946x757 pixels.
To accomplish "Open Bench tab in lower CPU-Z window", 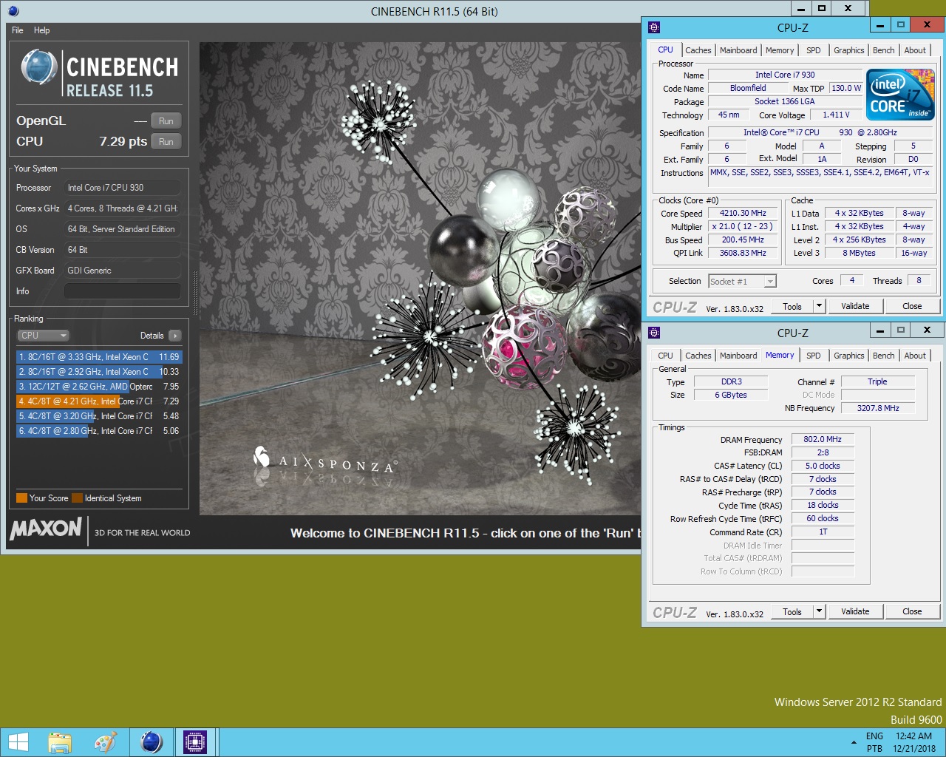I will pyautogui.click(x=883, y=356).
